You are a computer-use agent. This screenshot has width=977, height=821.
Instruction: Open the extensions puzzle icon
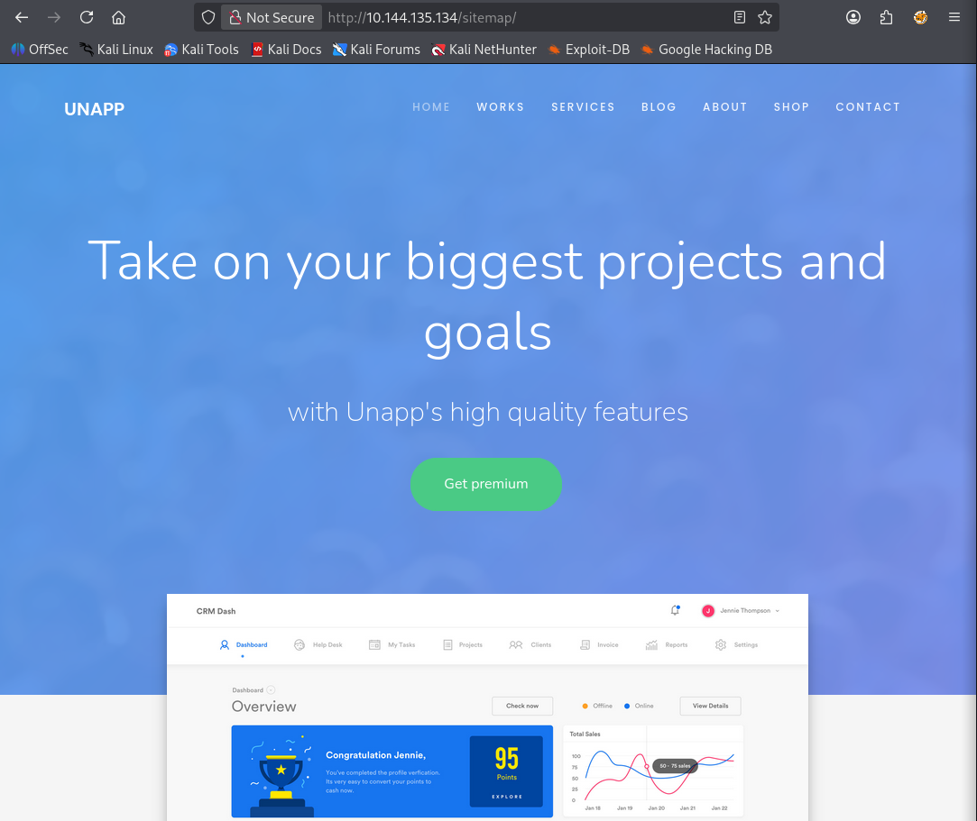[886, 17]
